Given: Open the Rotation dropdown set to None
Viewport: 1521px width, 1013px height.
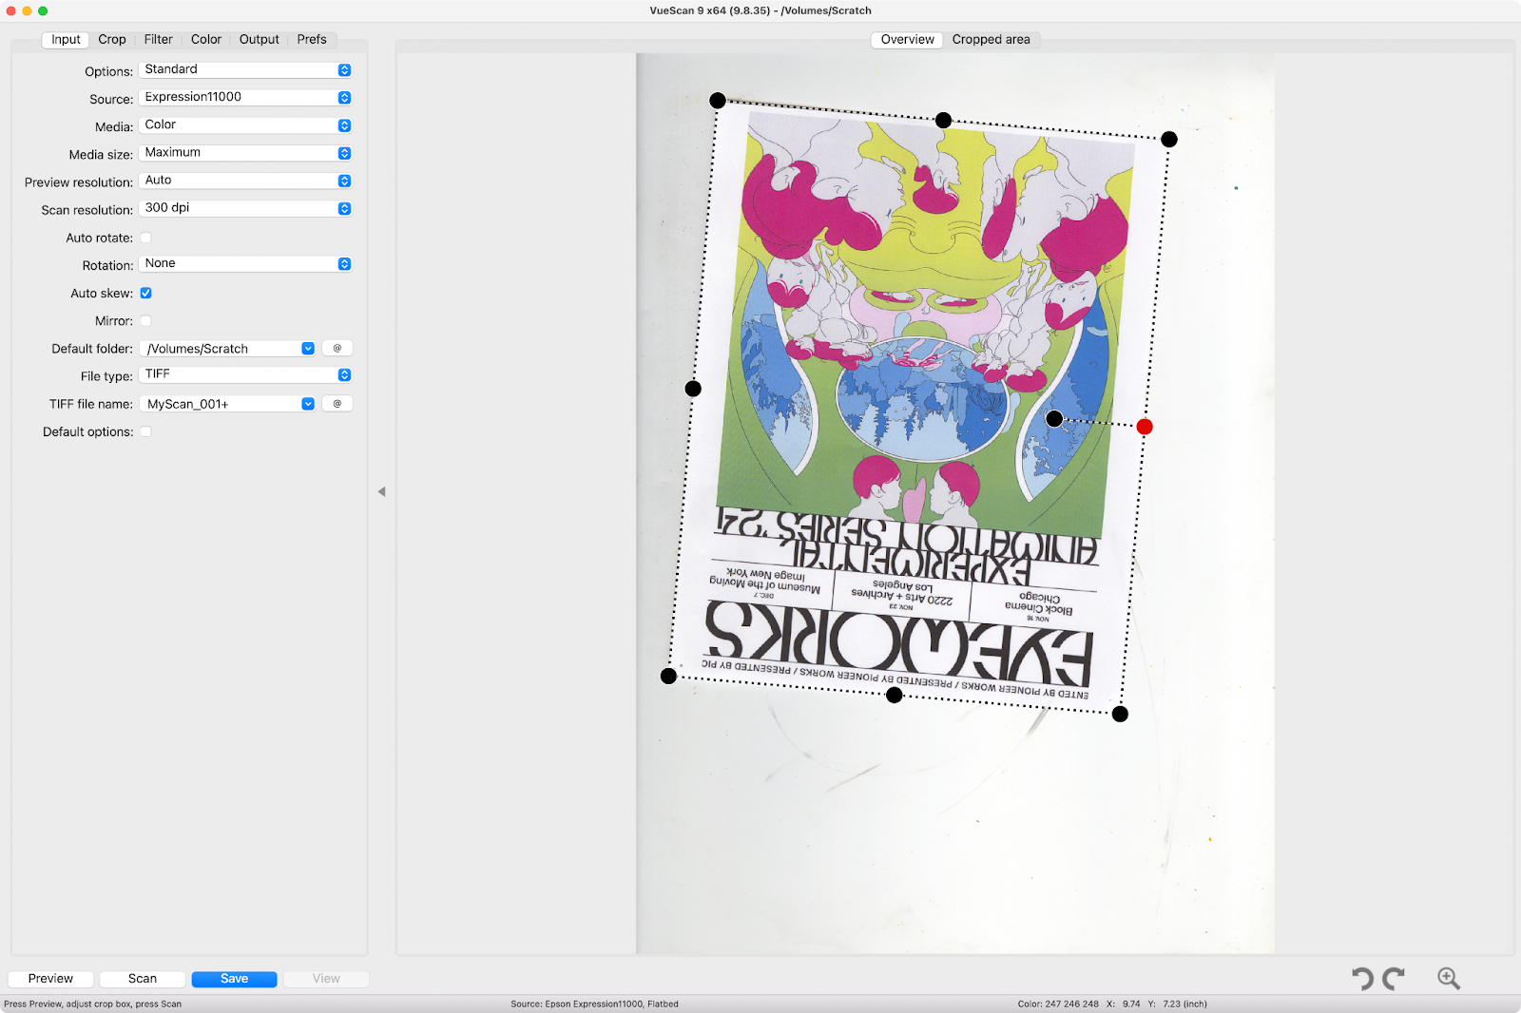Looking at the screenshot, I should tap(245, 264).
